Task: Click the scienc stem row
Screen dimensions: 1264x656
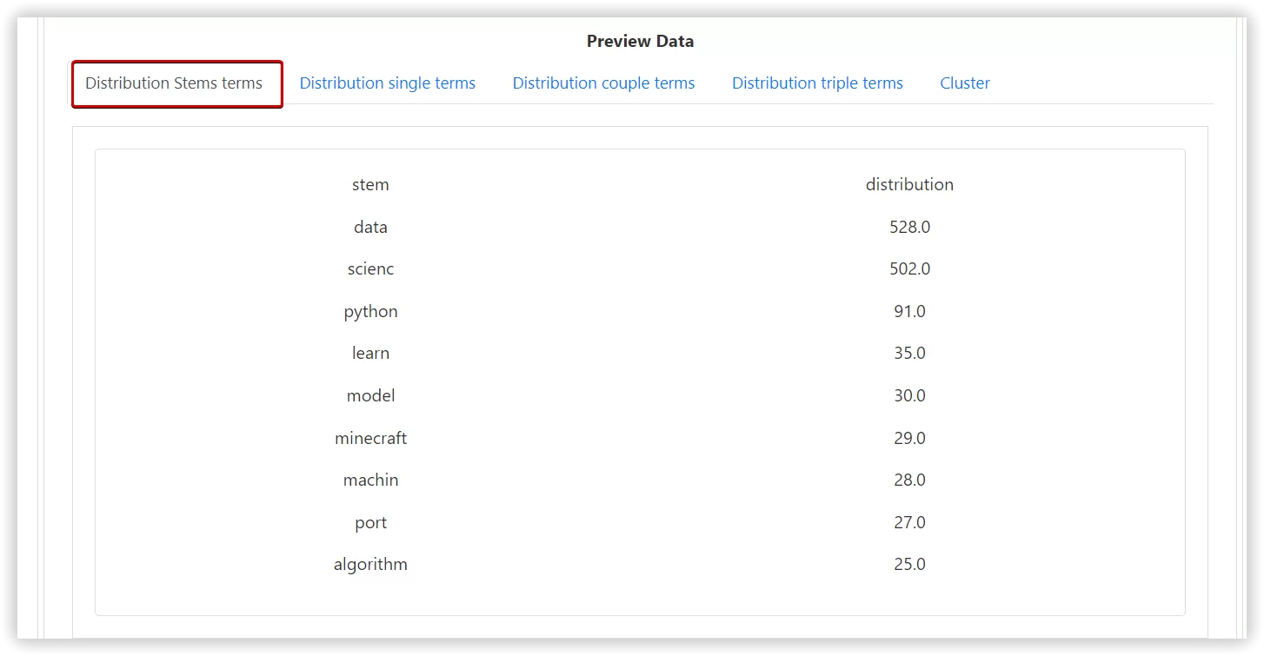Action: point(370,269)
